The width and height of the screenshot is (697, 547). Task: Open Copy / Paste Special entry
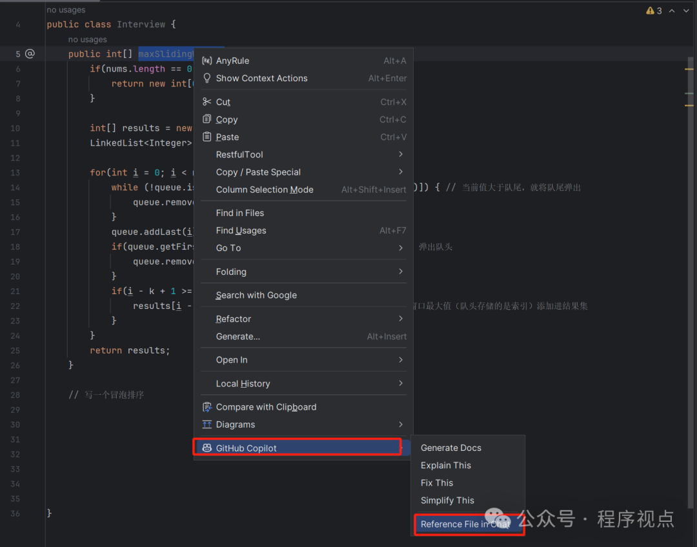coord(303,172)
